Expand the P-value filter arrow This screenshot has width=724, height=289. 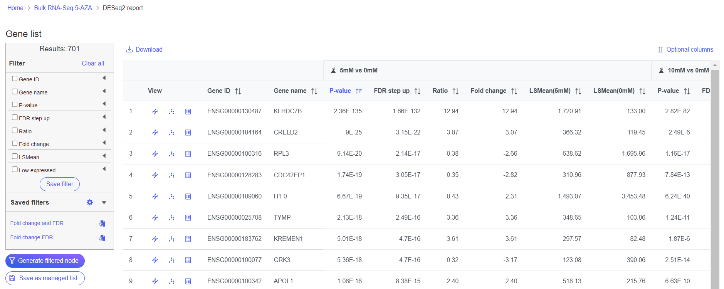point(104,104)
